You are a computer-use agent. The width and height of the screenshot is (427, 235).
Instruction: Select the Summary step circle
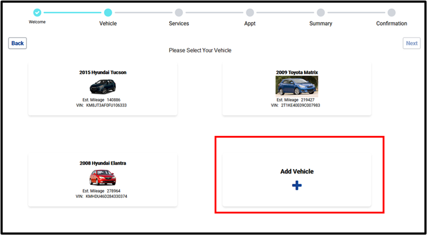(320, 12)
